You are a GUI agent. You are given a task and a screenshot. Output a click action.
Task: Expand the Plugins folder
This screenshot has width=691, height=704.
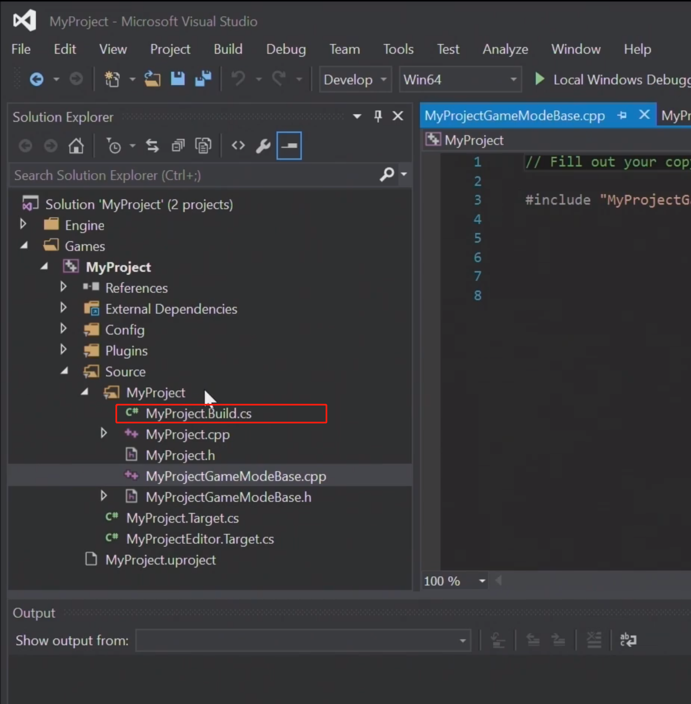(x=63, y=349)
